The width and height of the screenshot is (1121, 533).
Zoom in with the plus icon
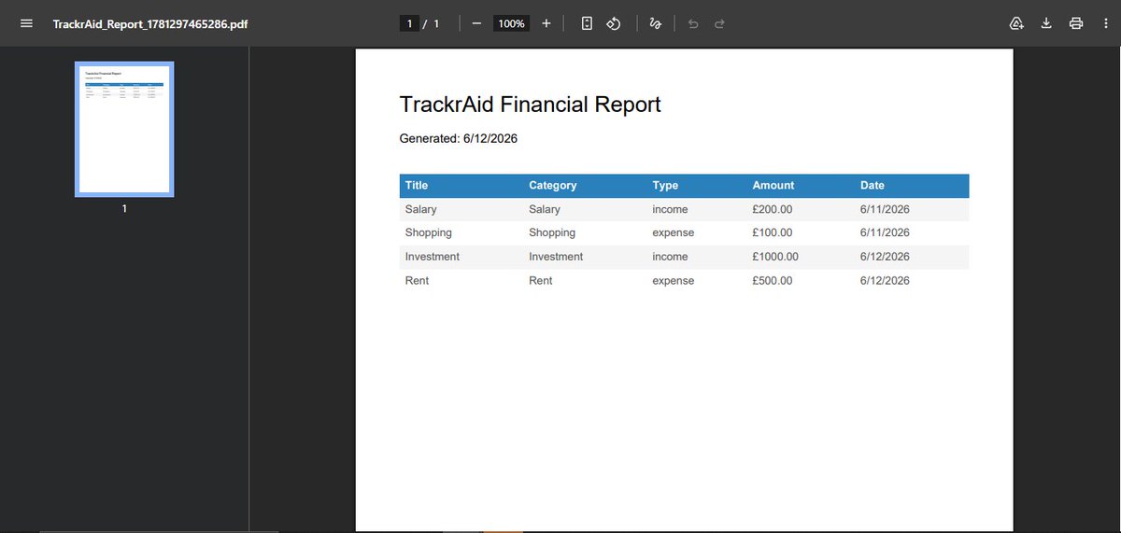point(546,23)
